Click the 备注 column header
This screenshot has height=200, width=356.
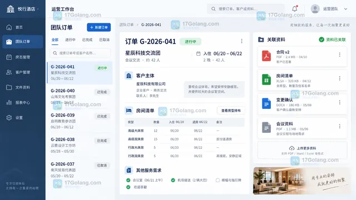coord(219,122)
